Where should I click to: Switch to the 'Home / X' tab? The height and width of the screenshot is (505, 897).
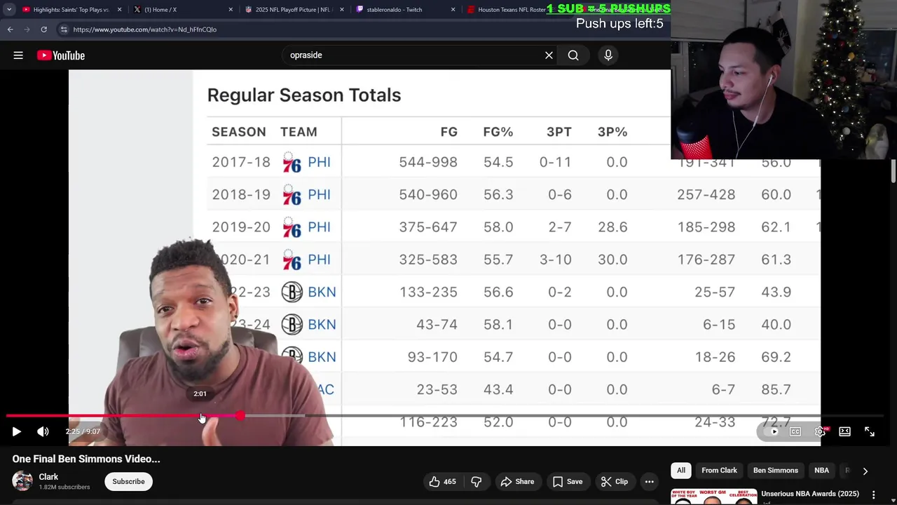pos(182,10)
